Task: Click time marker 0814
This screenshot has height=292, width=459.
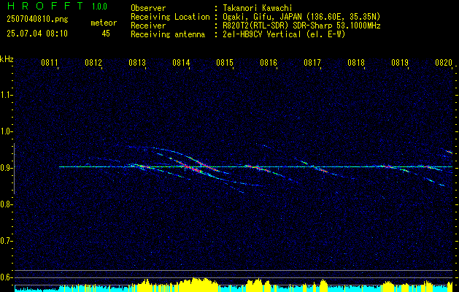Action: pyautogui.click(x=181, y=62)
